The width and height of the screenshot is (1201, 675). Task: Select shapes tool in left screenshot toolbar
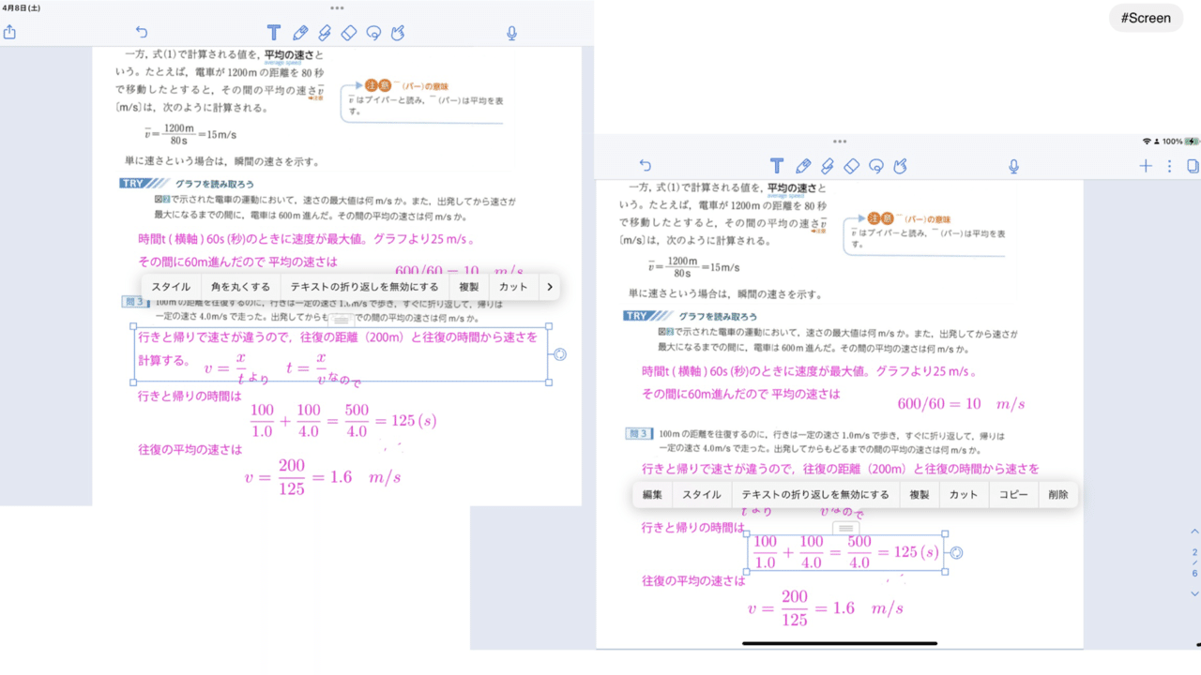pyautogui.click(x=398, y=33)
